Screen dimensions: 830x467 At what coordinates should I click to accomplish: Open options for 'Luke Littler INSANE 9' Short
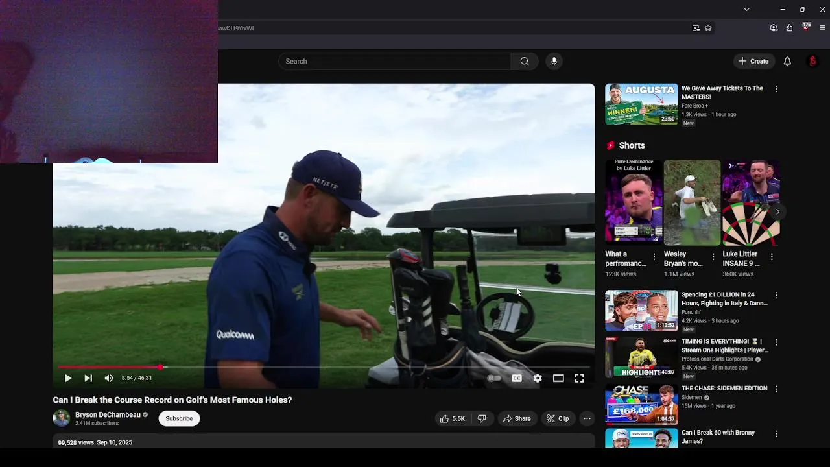(x=772, y=257)
